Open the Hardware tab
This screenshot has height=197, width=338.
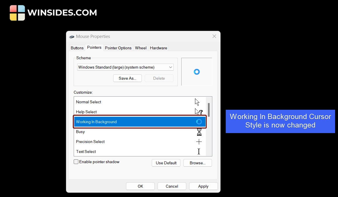[x=158, y=48]
